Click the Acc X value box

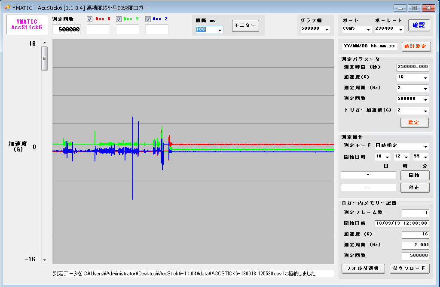[x=98, y=30]
